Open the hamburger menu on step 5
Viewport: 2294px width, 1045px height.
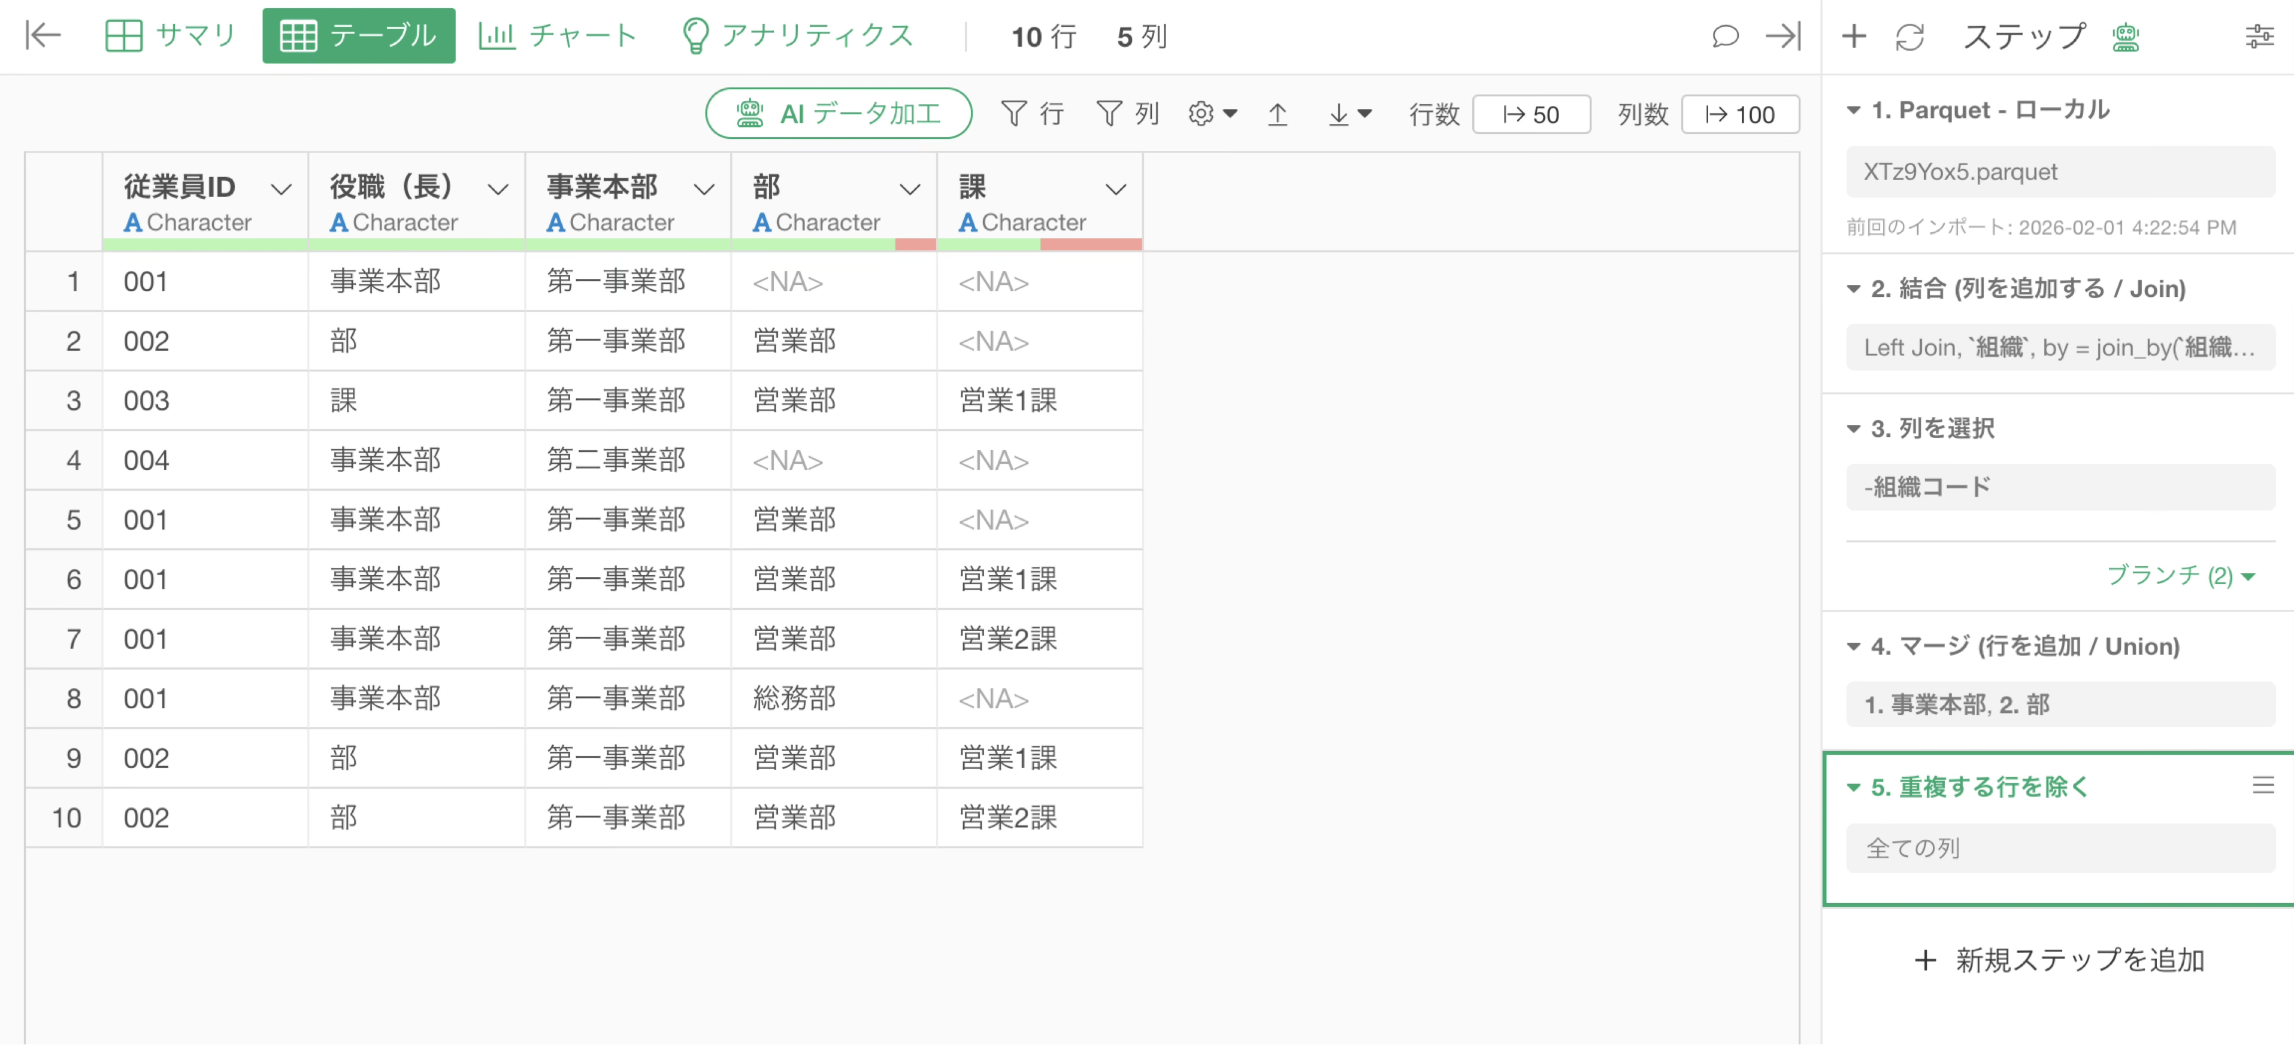[2263, 785]
